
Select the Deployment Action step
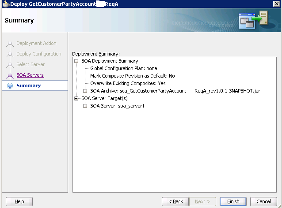(36, 43)
